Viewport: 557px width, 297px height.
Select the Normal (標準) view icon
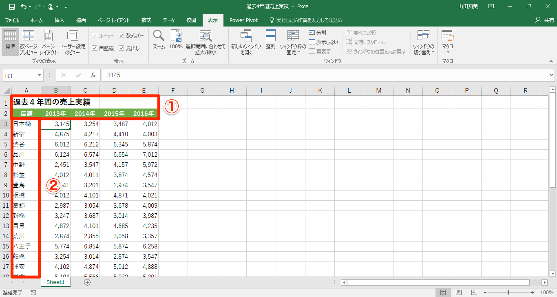coord(10,42)
